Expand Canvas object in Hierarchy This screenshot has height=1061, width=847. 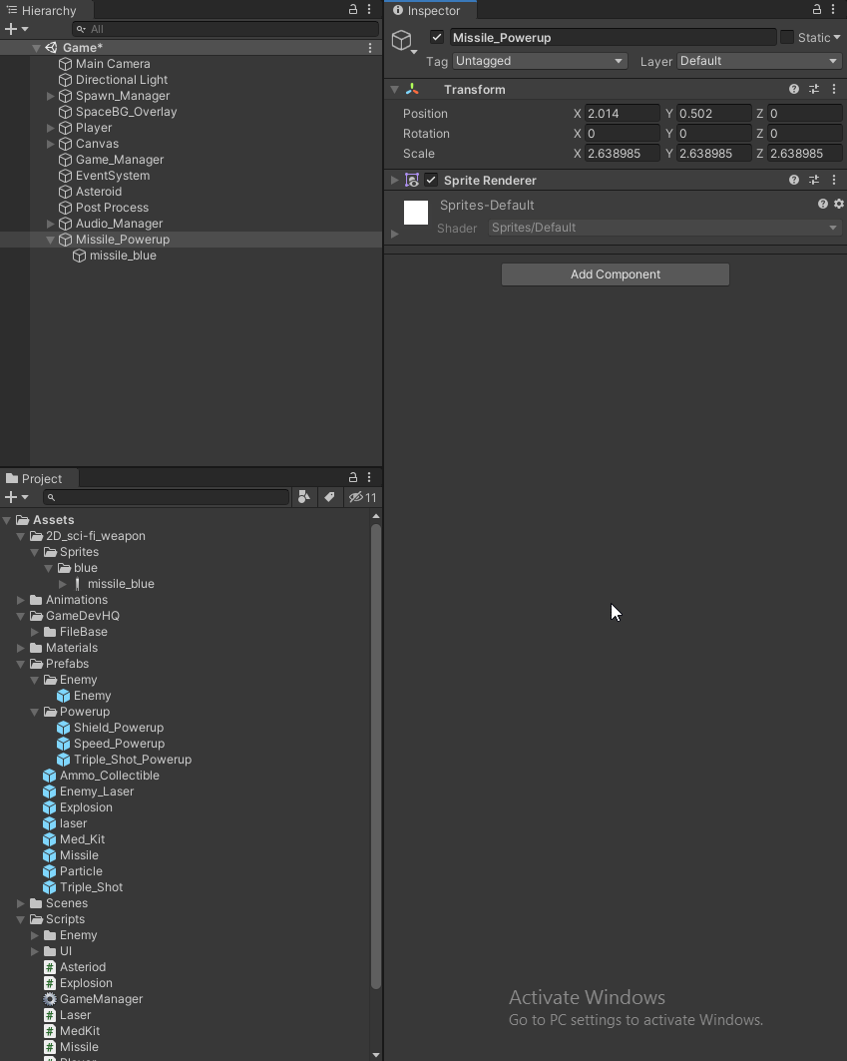50,144
